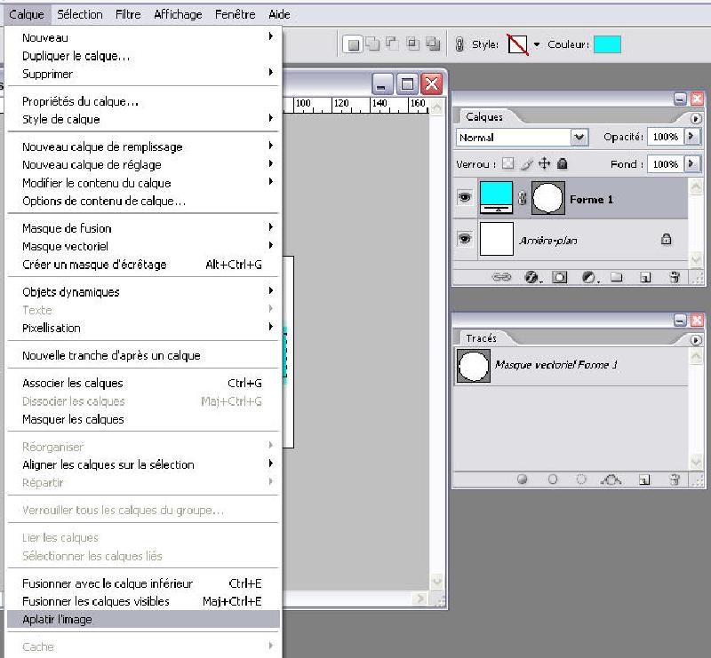Click the link layers icon in Calques panel
711x658 pixels.
tap(501, 277)
